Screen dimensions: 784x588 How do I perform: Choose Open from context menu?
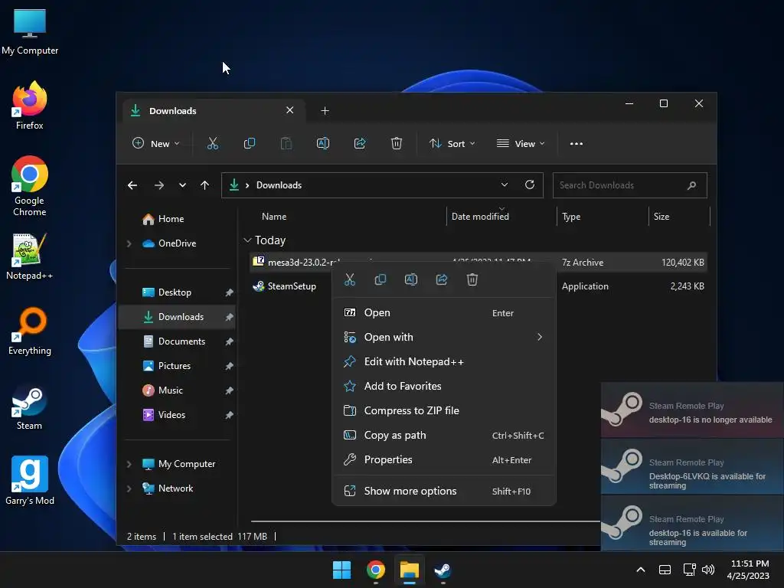pyautogui.click(x=443, y=312)
